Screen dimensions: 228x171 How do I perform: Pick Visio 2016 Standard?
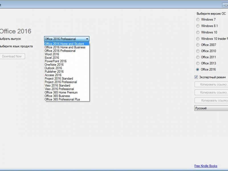click(x=67, y=85)
